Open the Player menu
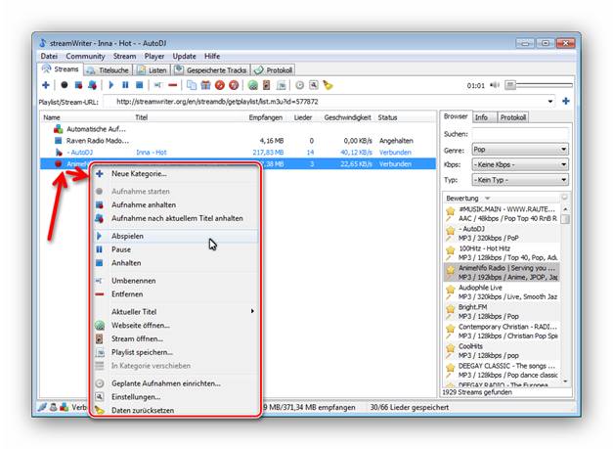Screen dimensions: 613x449 click(x=154, y=57)
